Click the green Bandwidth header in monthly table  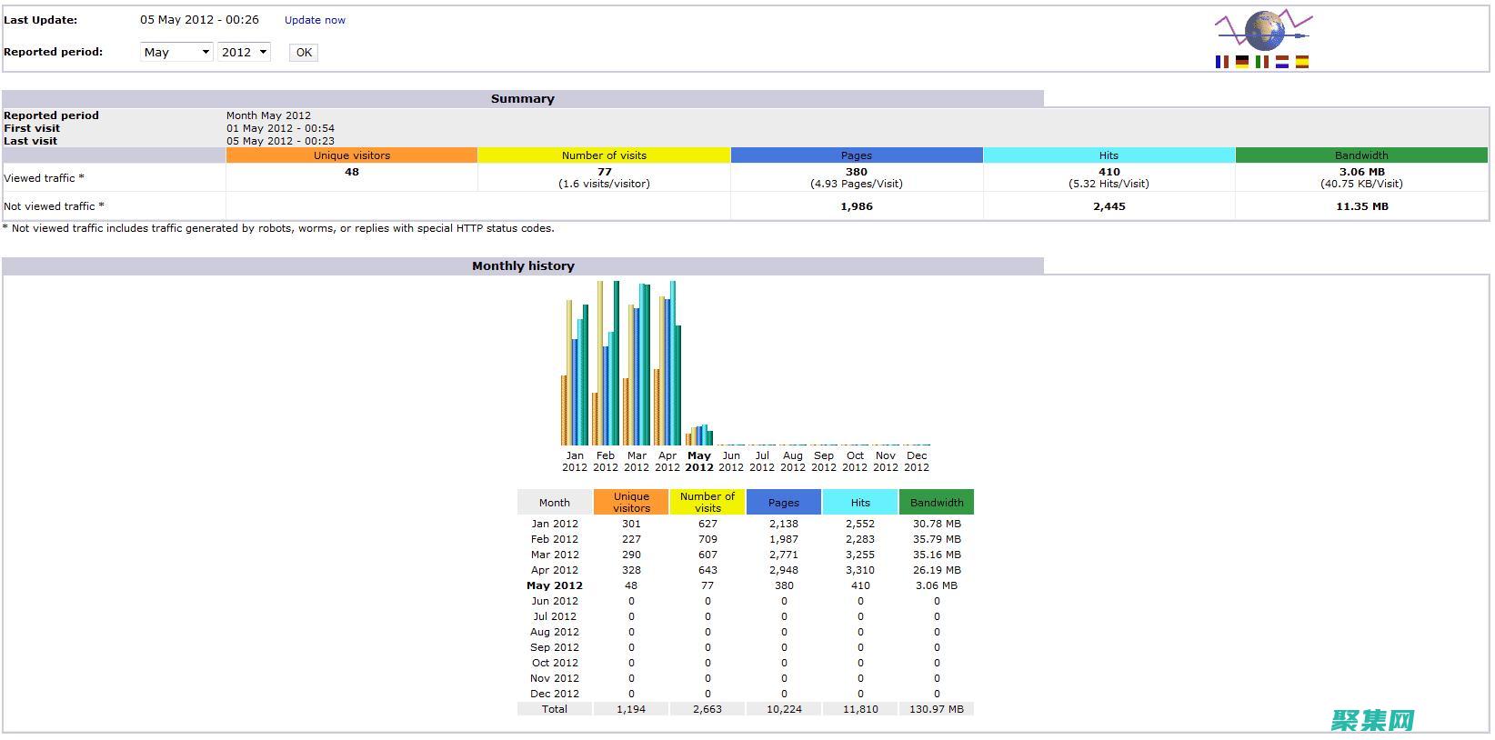(x=936, y=502)
